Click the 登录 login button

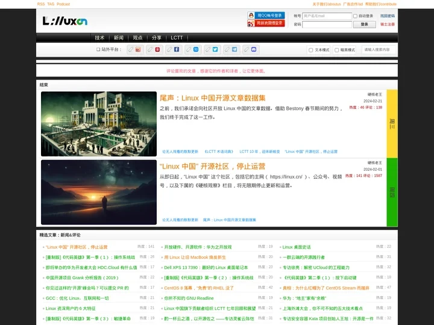(x=364, y=24)
